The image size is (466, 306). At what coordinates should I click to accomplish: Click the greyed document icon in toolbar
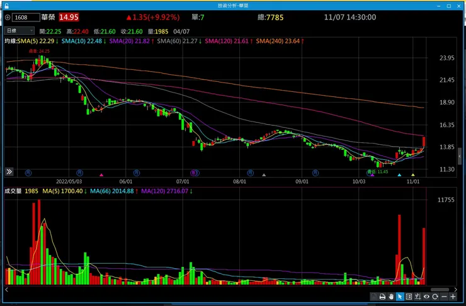[x=373, y=297]
